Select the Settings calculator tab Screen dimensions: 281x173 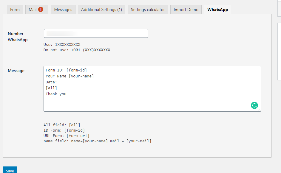pyautogui.click(x=148, y=10)
